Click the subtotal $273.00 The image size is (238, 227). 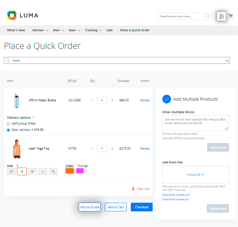coord(125,149)
